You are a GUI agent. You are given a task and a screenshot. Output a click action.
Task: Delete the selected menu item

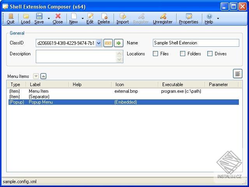[104, 19]
